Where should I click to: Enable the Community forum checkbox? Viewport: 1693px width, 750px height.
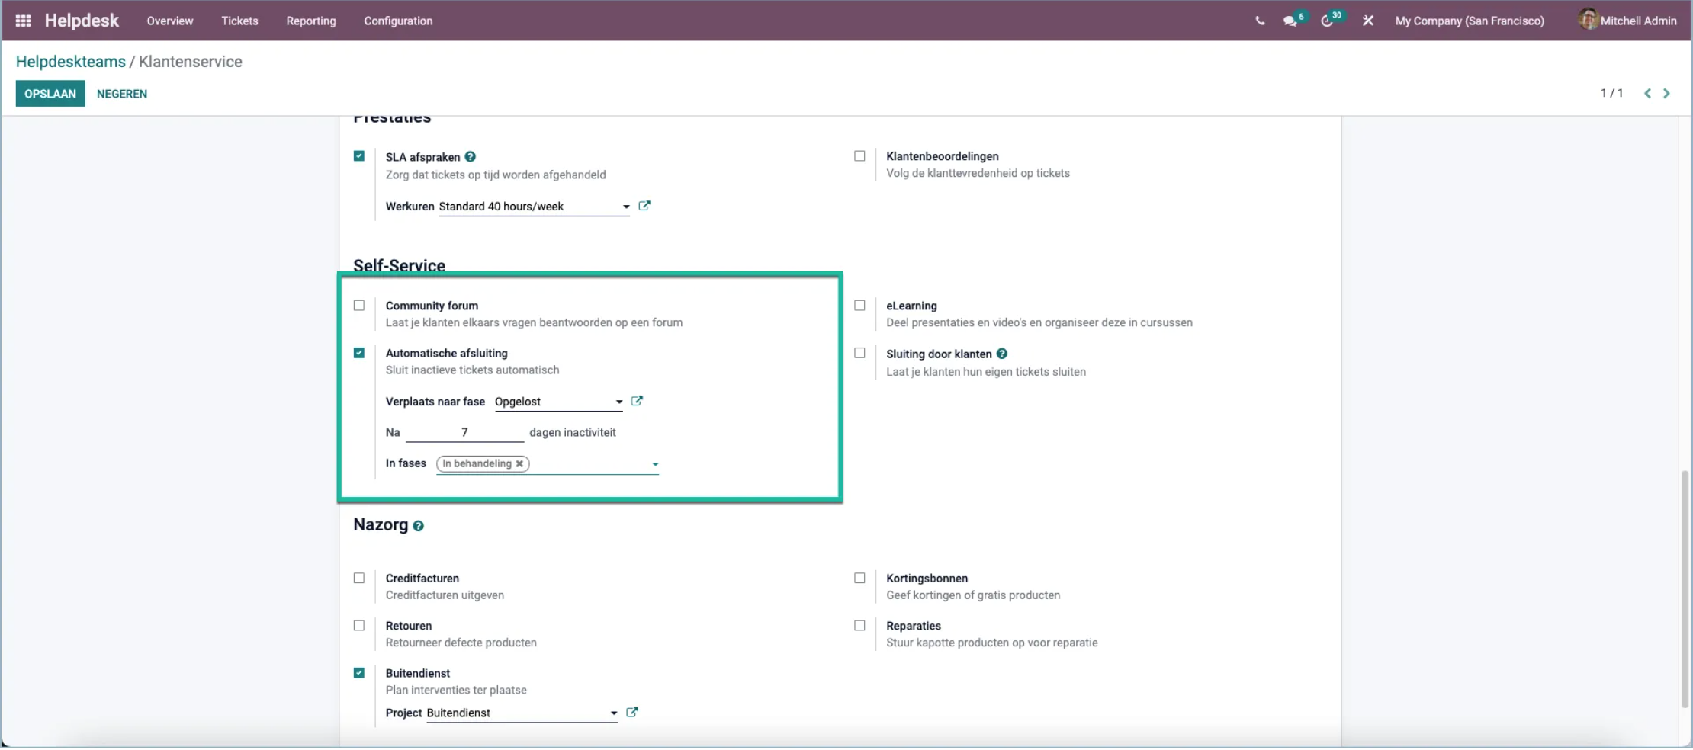tap(359, 306)
